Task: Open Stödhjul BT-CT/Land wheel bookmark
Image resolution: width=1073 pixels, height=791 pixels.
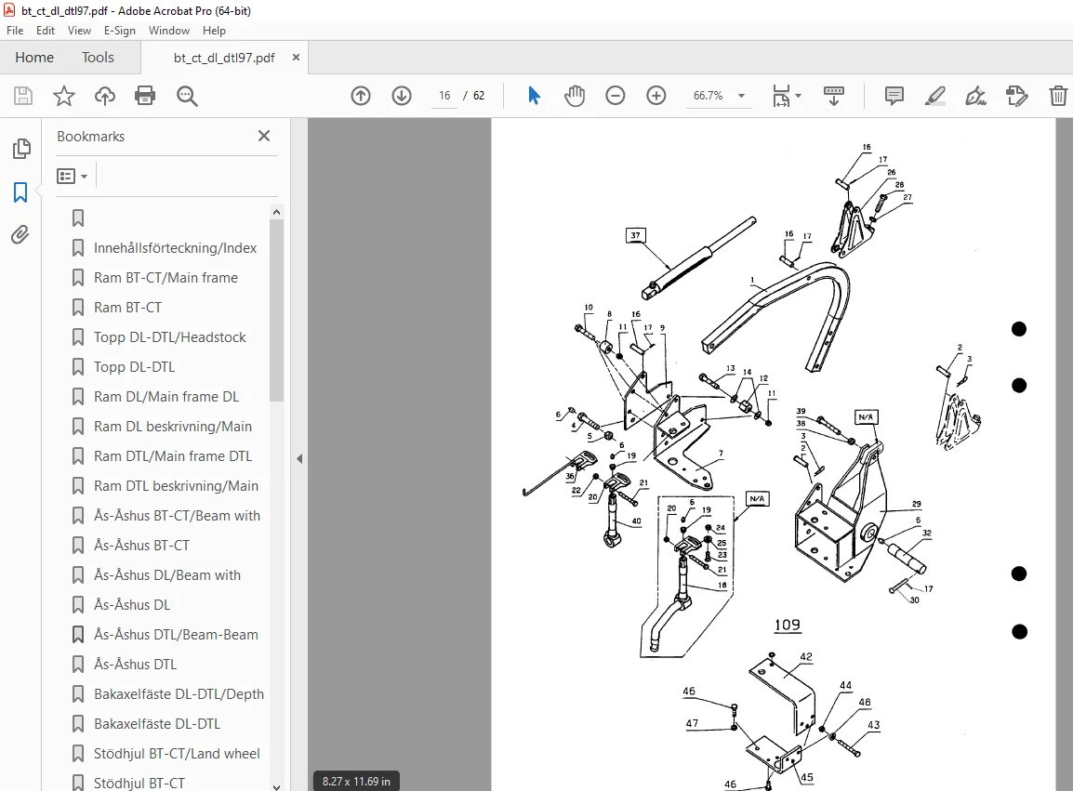Action: click(177, 754)
